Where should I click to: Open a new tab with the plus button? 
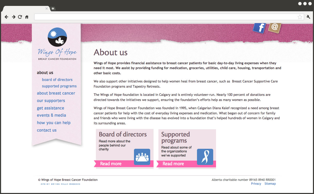(x=53, y=8)
